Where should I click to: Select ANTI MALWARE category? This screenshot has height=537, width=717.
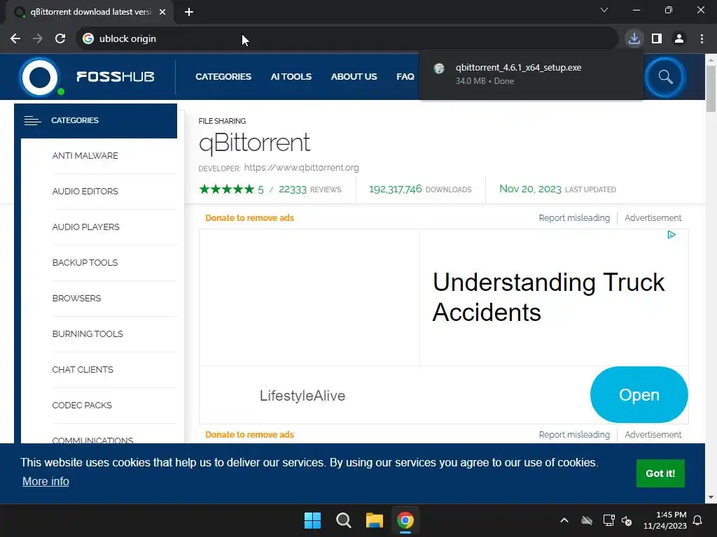point(85,156)
